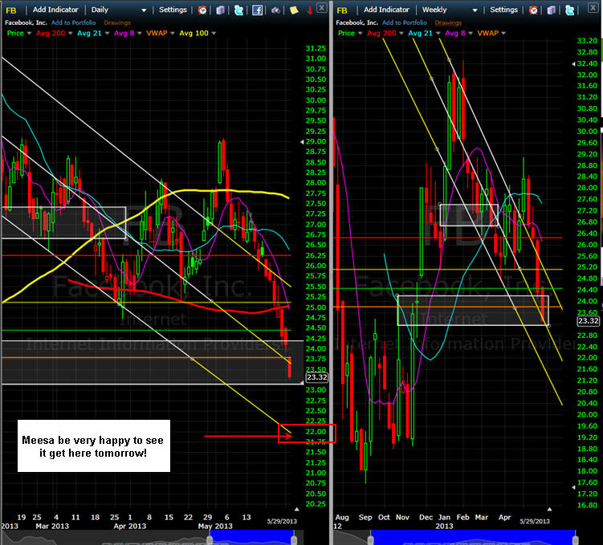Select the Price indicator label in Daily chart
Viewport: 603px width, 545px height.
tap(15, 33)
